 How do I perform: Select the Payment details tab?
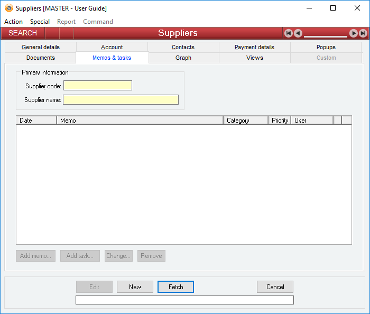[254, 47]
